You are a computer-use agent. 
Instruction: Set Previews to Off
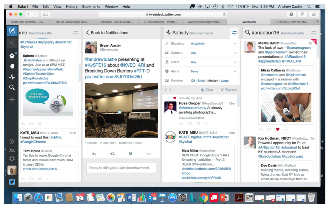pyautogui.click(x=193, y=81)
